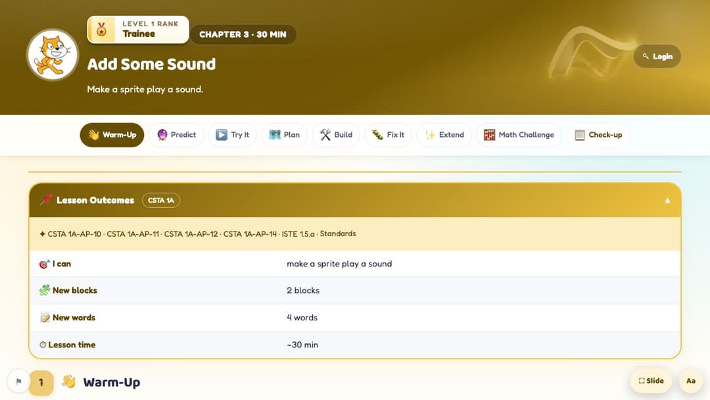Click the crystal ball Predict icon

(x=162, y=135)
